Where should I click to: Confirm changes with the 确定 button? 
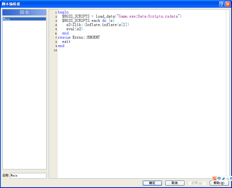[x=152, y=183]
